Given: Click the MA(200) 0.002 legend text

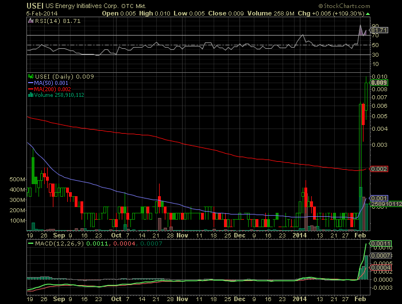Looking at the screenshot, I should [x=53, y=89].
